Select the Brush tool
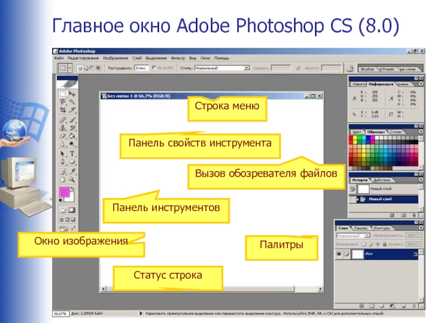This screenshot has height=323, width=431. point(72,120)
